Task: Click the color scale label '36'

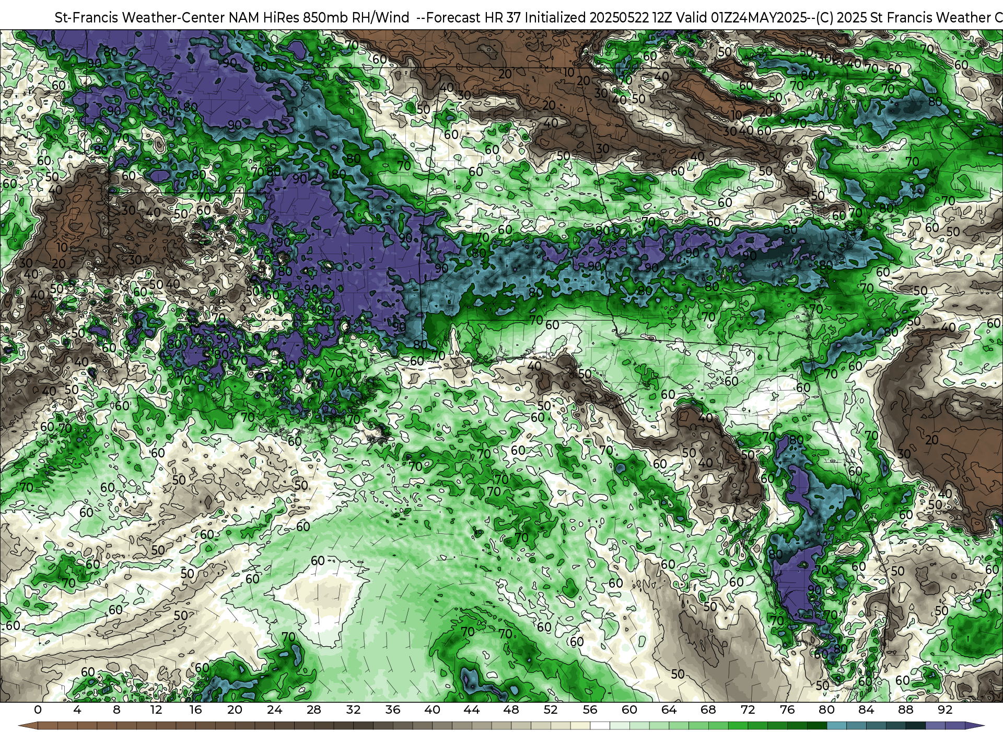Action: [x=393, y=710]
